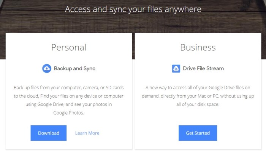Click the Personal card heading
266x152 pixels.
point(68,47)
